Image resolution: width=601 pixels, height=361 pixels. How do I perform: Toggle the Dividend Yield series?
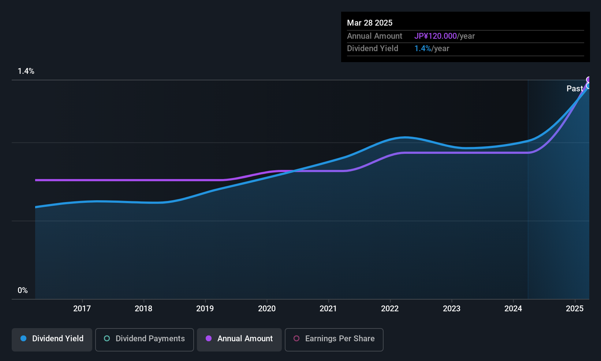(x=52, y=339)
